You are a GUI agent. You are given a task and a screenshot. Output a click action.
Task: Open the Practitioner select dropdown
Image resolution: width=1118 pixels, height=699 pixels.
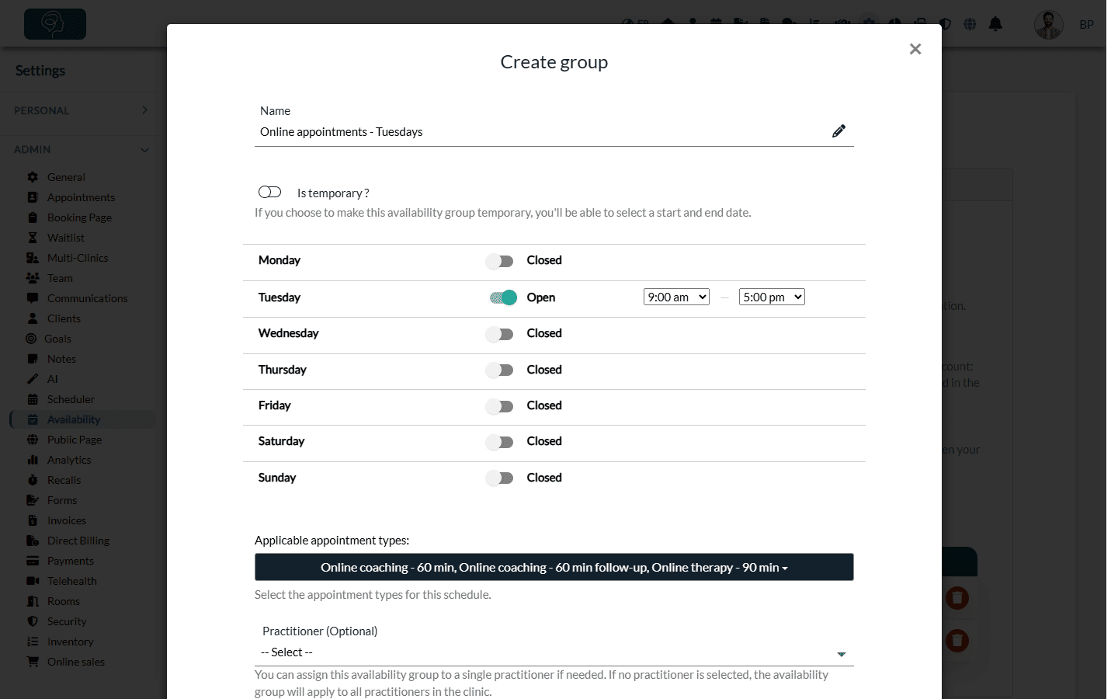(554, 652)
